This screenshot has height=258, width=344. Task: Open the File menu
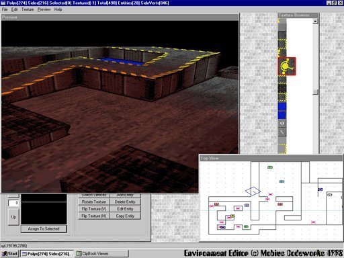click(x=5, y=9)
